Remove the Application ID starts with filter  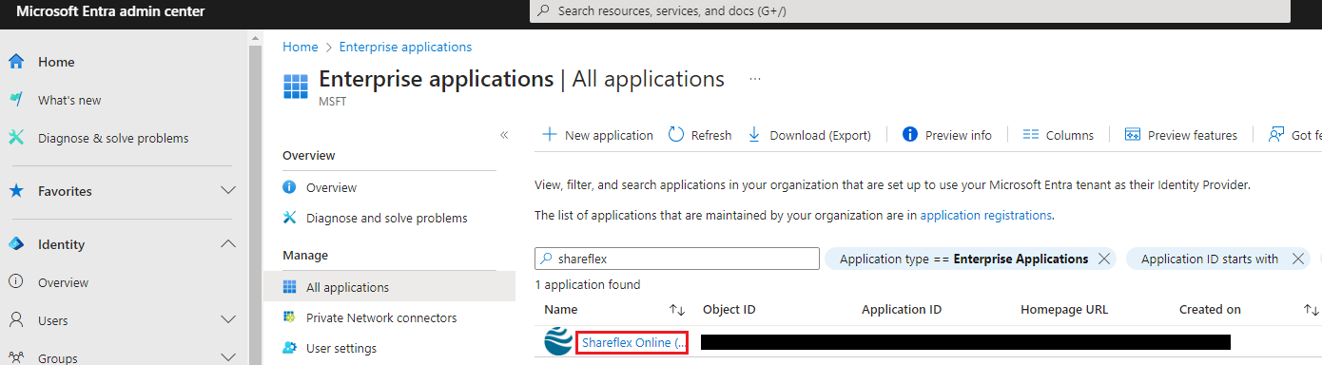click(1298, 259)
